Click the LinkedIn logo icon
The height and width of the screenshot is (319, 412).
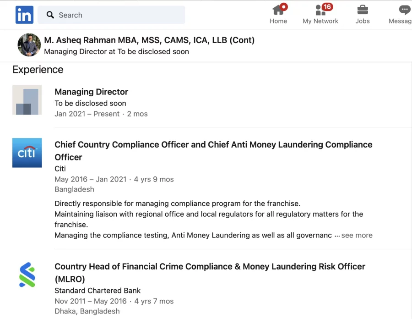coord(24,15)
